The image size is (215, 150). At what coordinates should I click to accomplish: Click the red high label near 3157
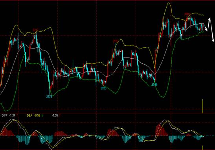(x=116, y=41)
